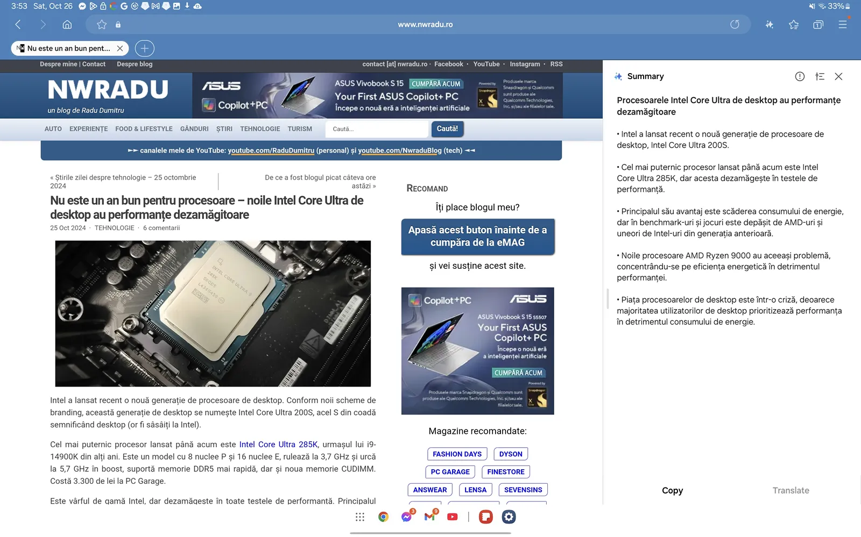The image size is (861, 537).
Task: Open the article title about Intel Core Ultra
Action: pyautogui.click(x=207, y=207)
